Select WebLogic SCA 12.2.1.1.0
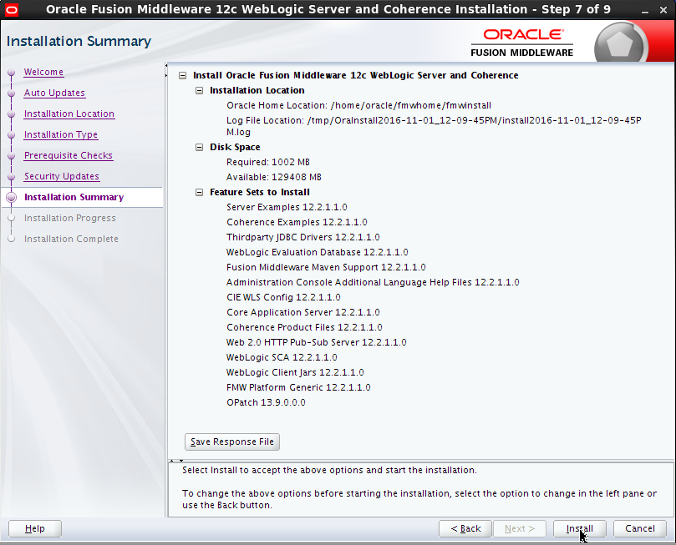This screenshot has width=676, height=545. [x=282, y=358]
